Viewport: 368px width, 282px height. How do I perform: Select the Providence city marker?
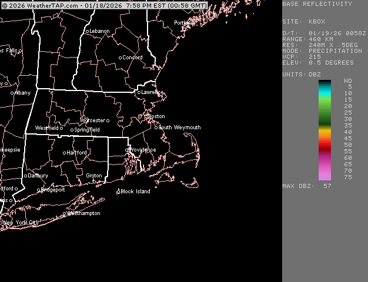point(127,150)
